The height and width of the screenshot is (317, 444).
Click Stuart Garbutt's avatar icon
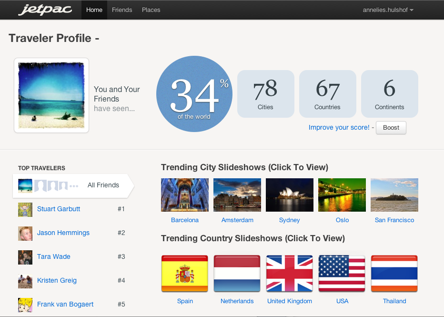click(25, 209)
